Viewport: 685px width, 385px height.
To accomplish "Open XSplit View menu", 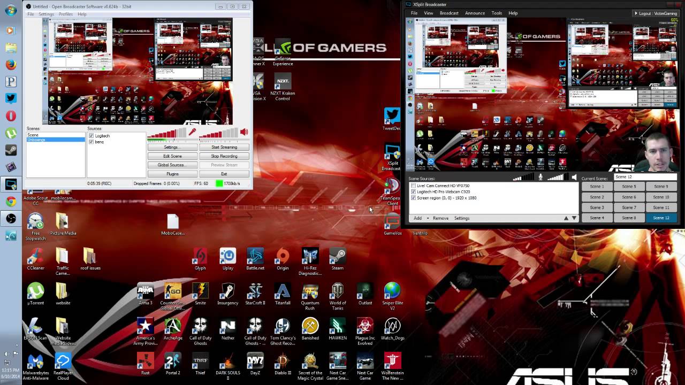I will [429, 13].
